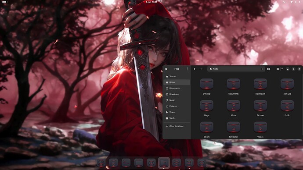The height and width of the screenshot is (170, 303).
Task: Select the Desktop folder icon
Action: pos(206,84)
